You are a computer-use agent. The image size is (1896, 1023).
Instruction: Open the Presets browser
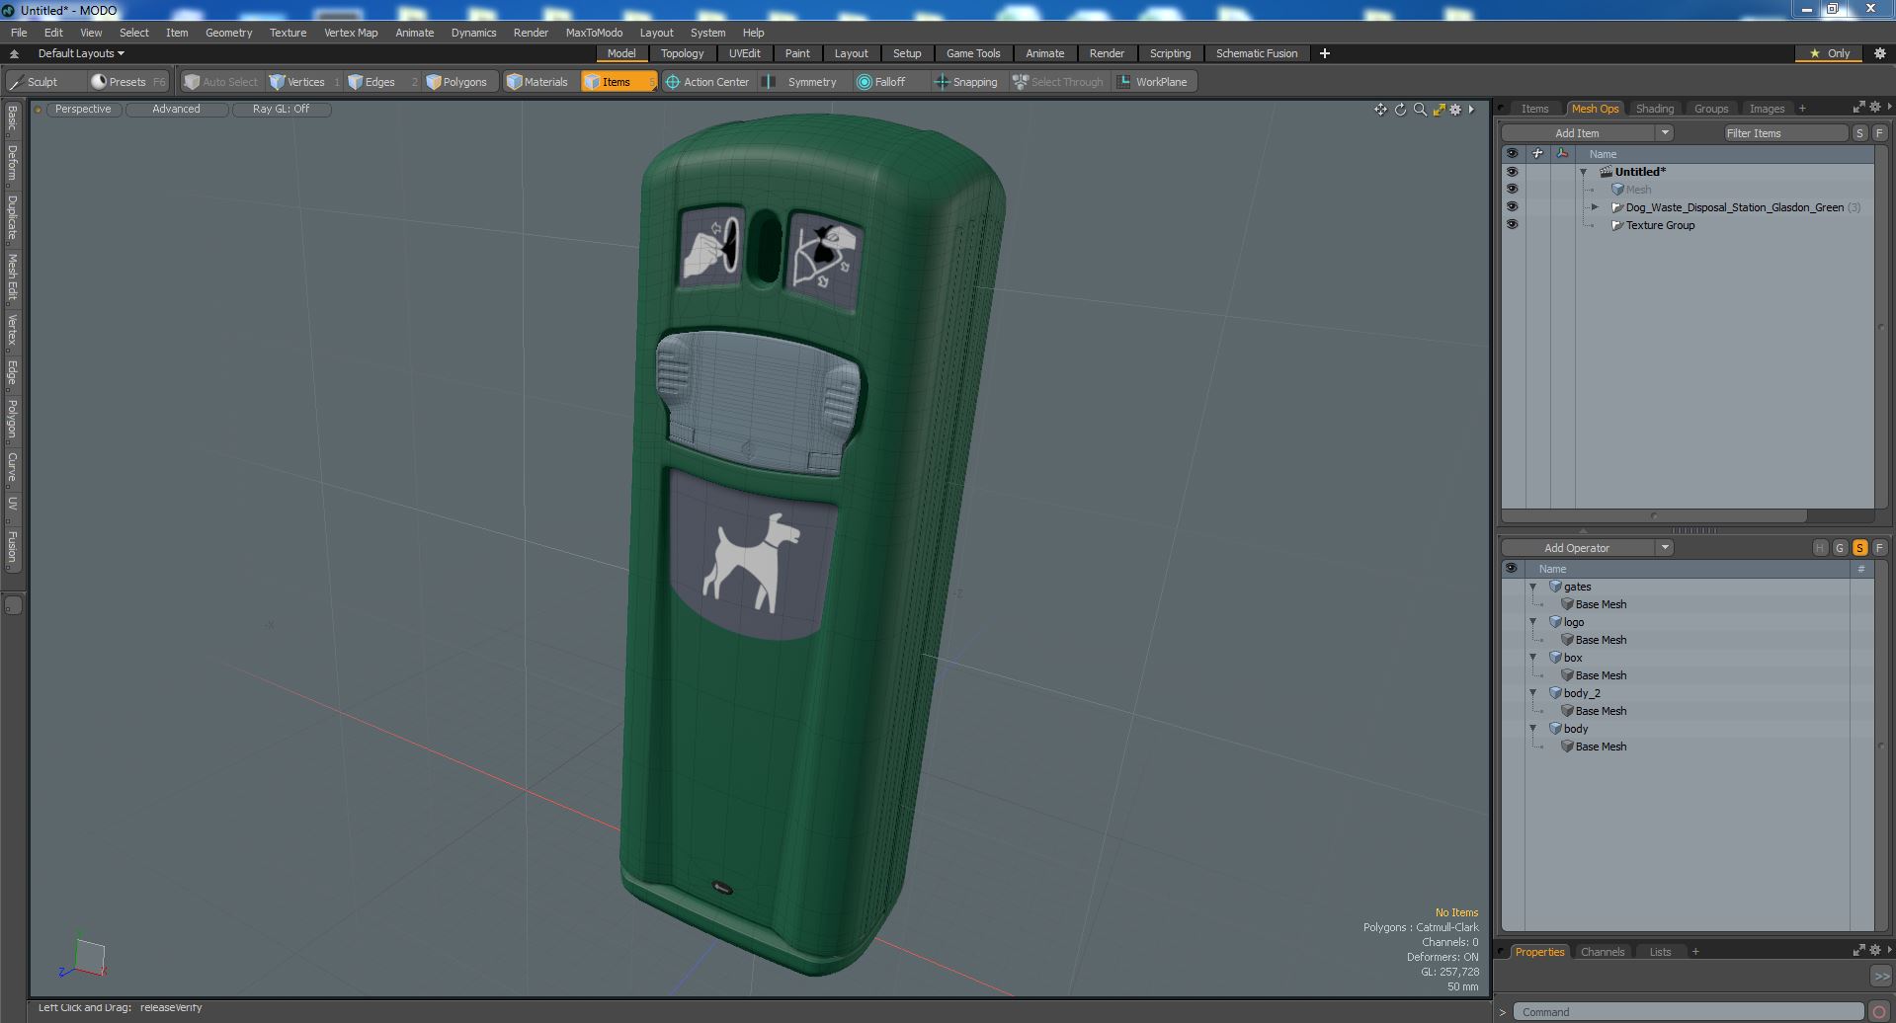pos(127,82)
